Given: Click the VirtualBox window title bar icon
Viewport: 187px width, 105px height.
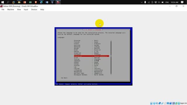Looking at the screenshot, I should (x=1, y=6).
